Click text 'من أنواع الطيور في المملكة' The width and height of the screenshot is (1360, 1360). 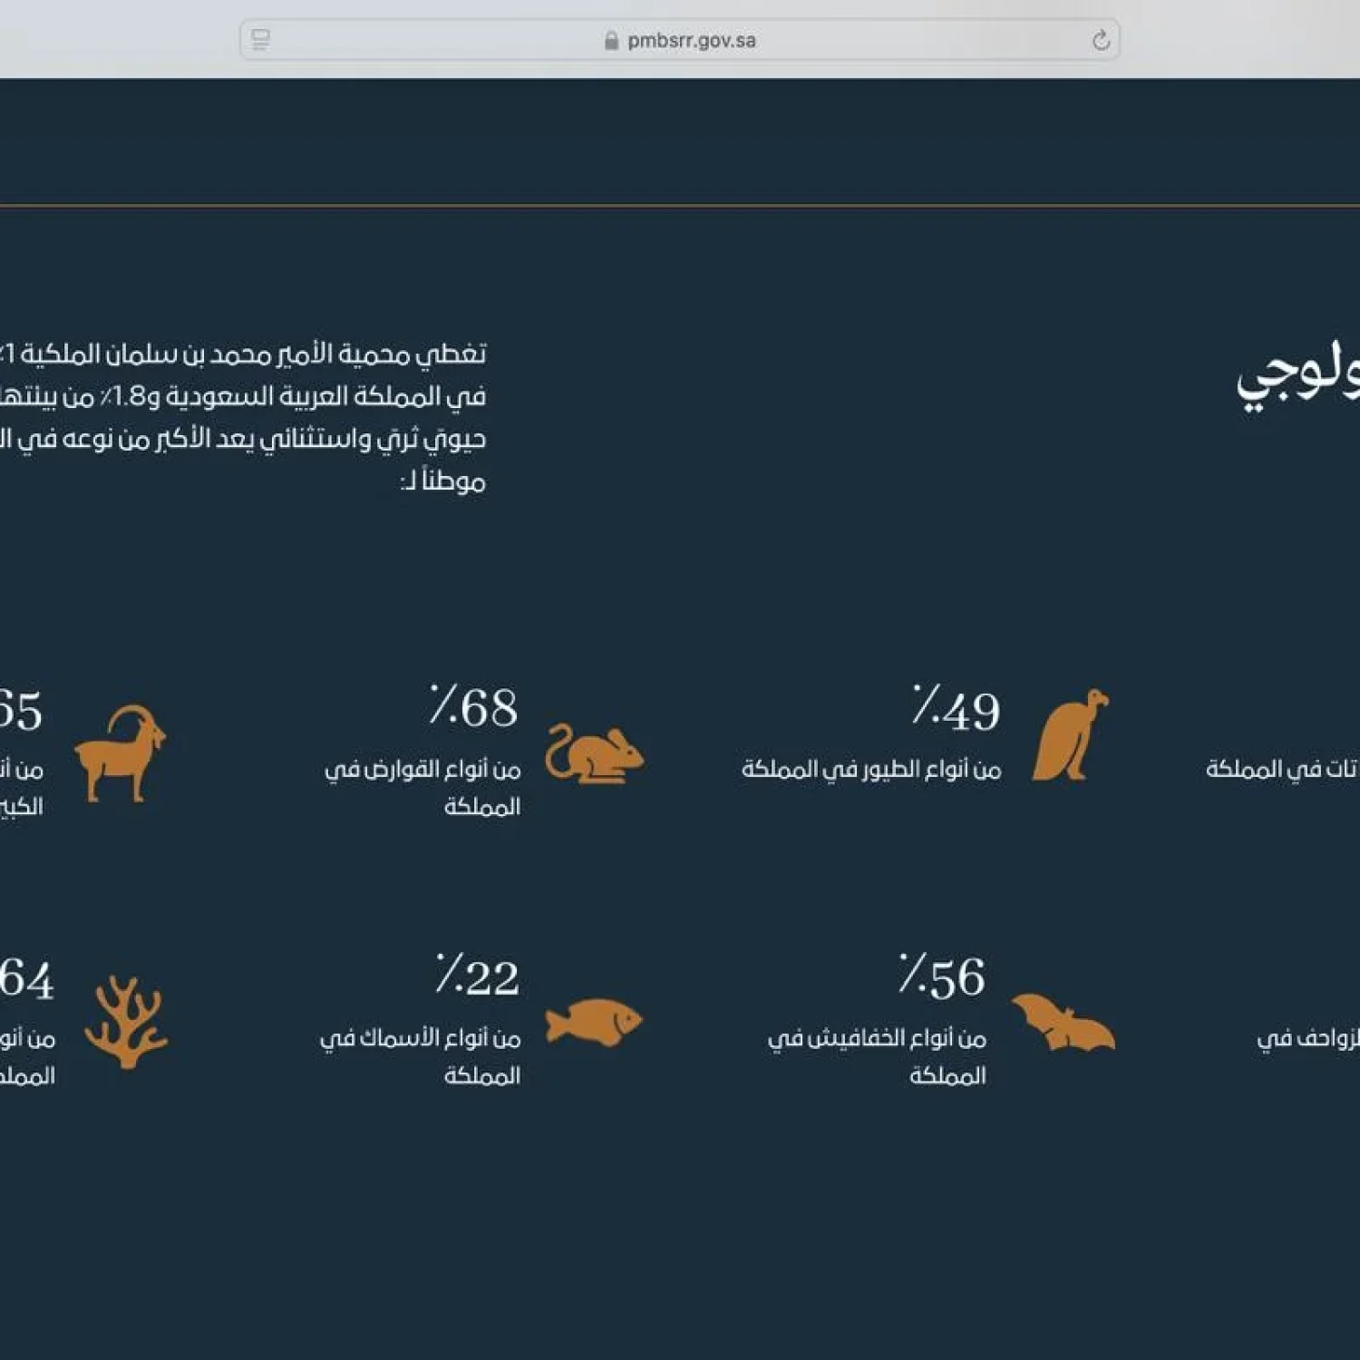click(871, 770)
